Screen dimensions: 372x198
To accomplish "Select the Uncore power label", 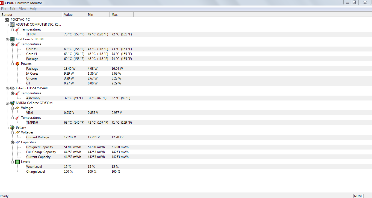I will point(31,78).
